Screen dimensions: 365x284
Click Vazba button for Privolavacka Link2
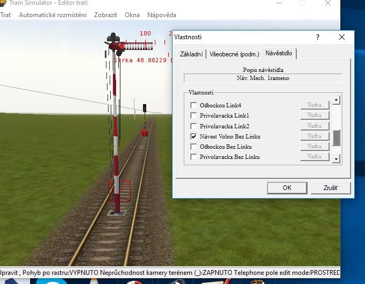click(314, 126)
